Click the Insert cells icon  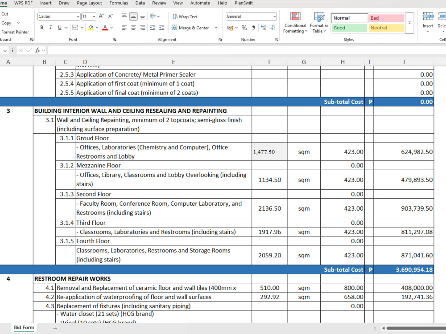[428, 16]
